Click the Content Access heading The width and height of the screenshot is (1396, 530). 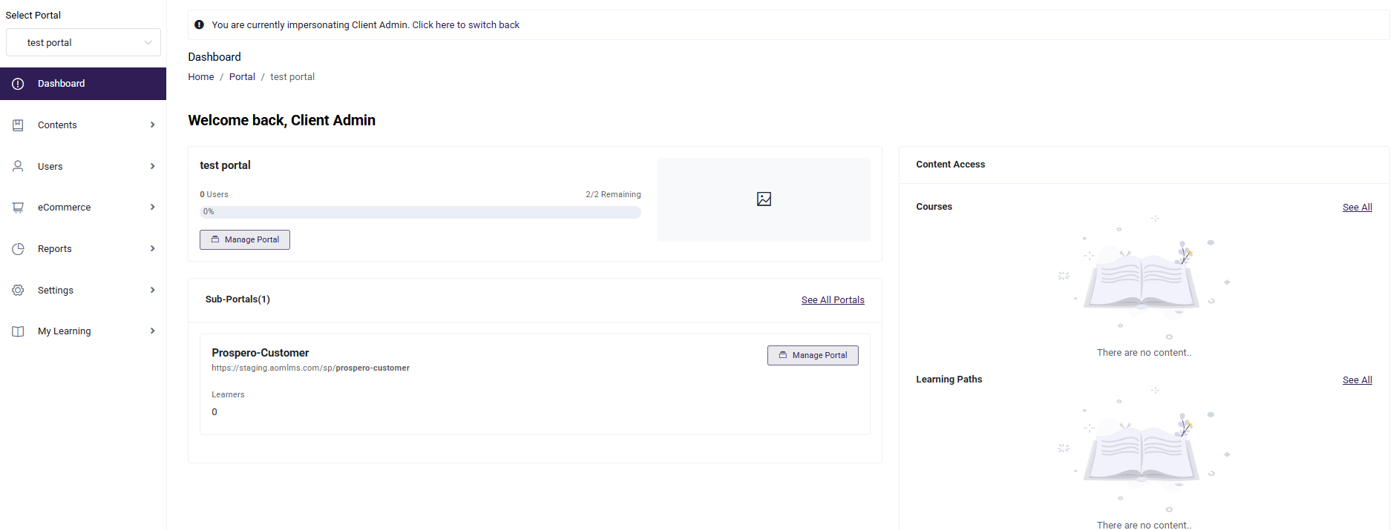(x=951, y=165)
